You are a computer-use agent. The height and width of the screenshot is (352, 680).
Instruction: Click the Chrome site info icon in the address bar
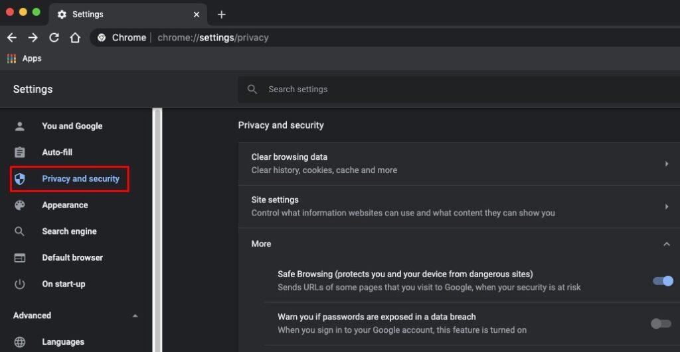tap(102, 38)
